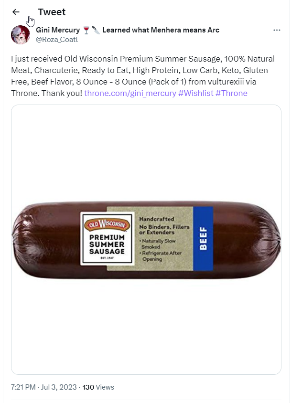
Task: Open the summer sausage image
Action: (146, 240)
